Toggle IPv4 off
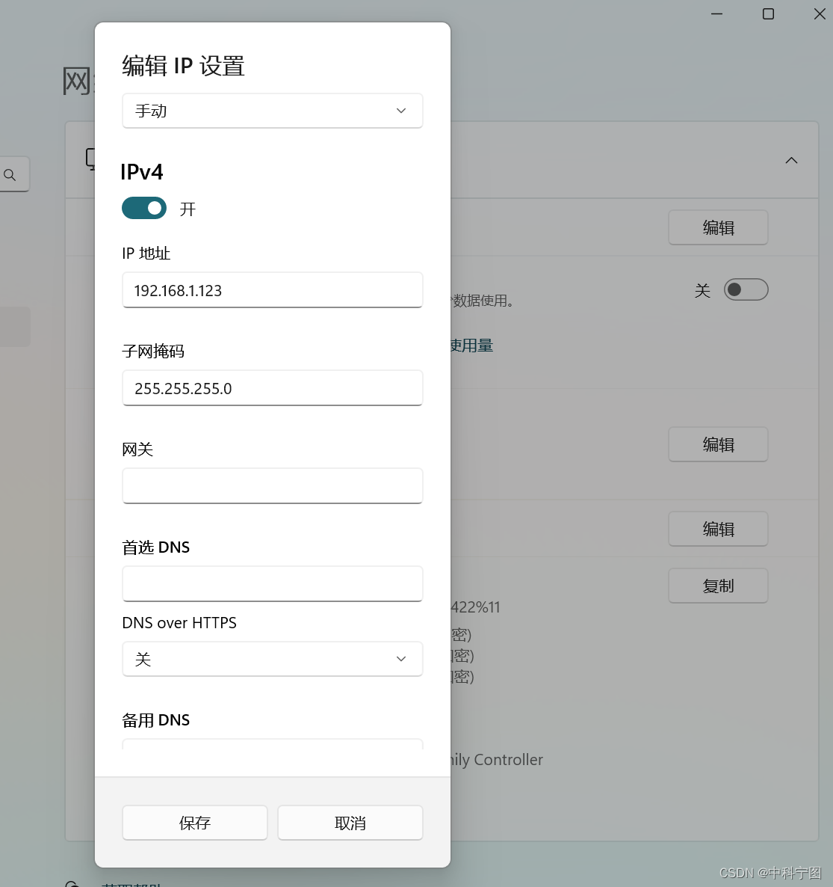833x887 pixels. coord(143,208)
